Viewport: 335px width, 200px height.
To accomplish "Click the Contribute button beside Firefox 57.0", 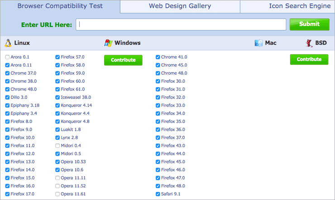I will click(x=123, y=60).
